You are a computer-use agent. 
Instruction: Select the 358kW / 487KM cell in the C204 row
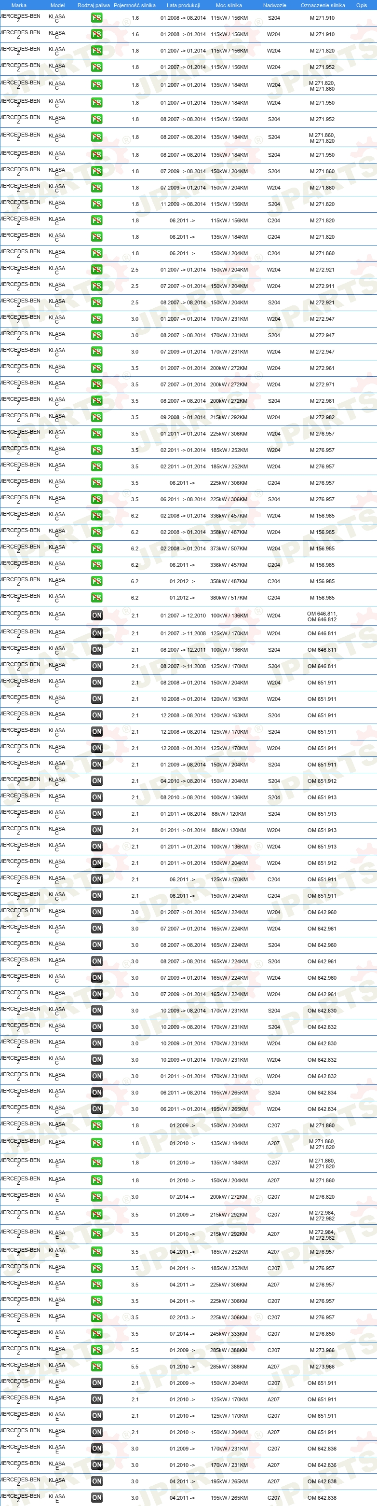click(229, 581)
